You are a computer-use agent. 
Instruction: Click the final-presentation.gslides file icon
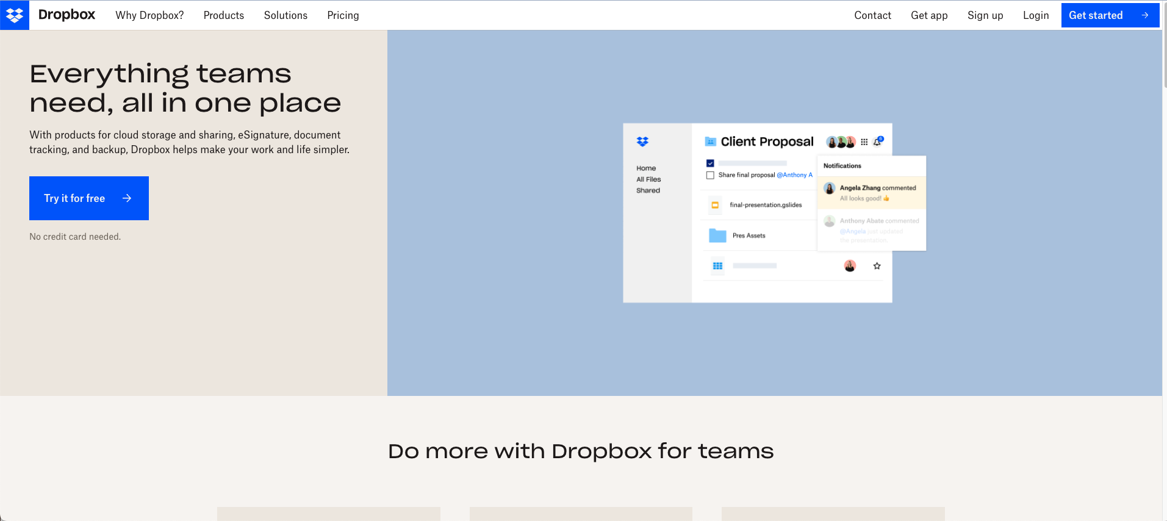[x=715, y=205]
